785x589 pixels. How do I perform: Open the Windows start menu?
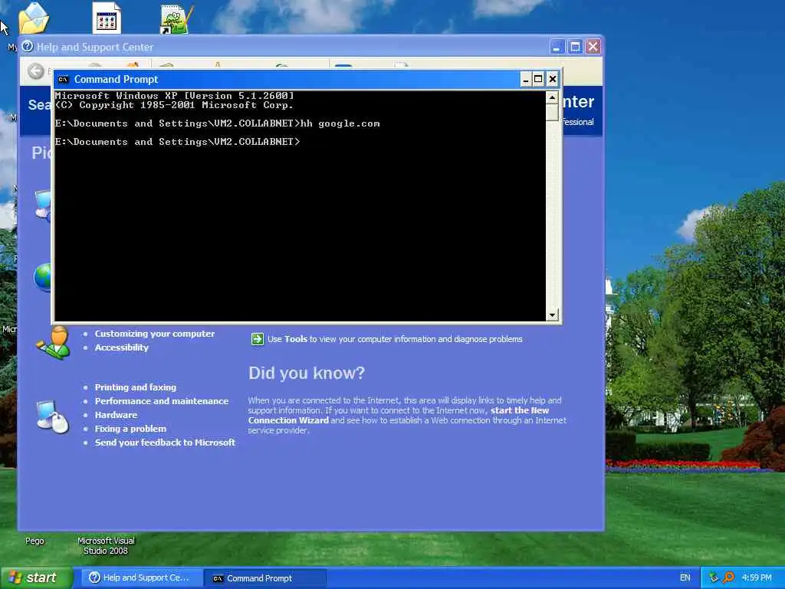tap(36, 578)
